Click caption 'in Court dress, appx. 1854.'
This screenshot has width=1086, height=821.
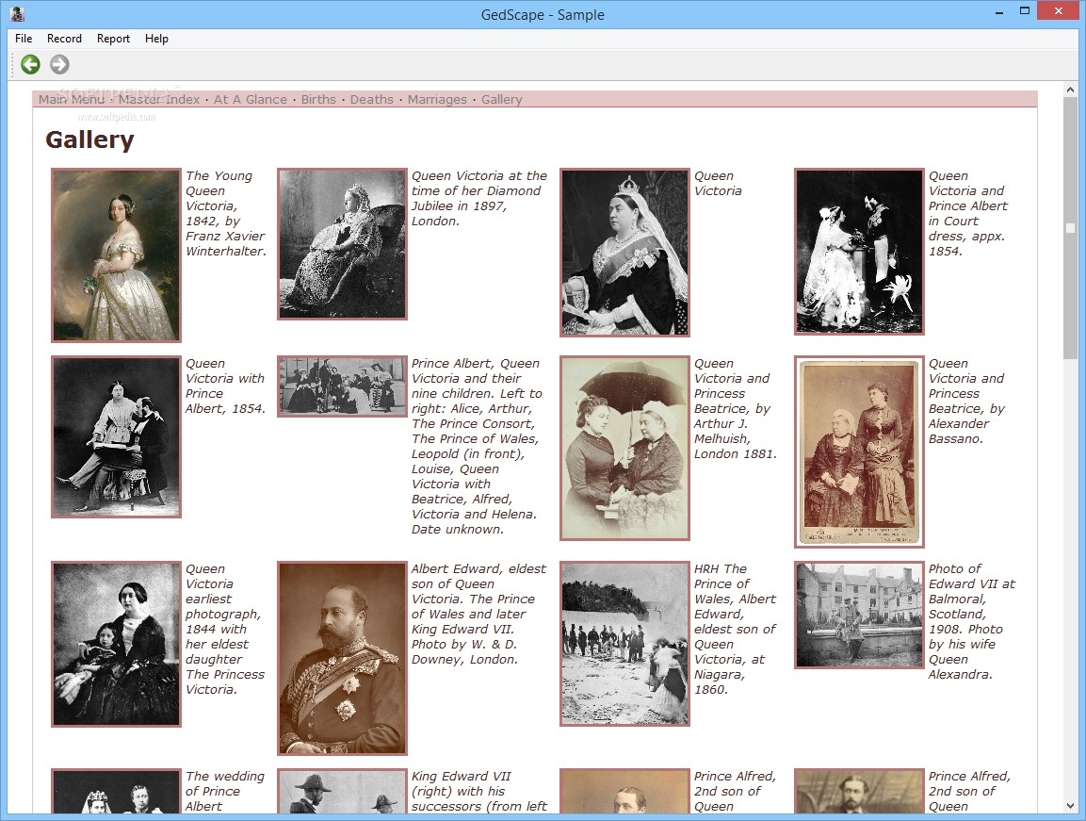point(966,236)
